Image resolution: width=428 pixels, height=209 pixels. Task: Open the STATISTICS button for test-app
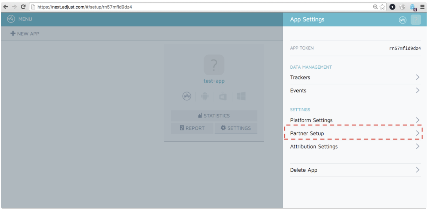[214, 116]
